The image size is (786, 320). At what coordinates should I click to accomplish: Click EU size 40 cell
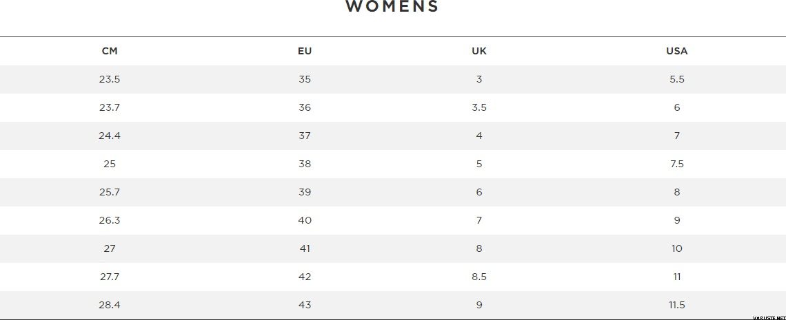[x=304, y=220]
